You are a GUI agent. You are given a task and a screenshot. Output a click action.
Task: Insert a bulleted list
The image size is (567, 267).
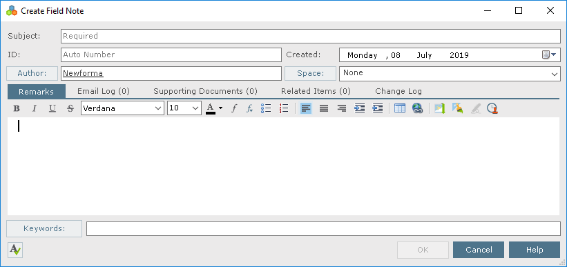266,108
